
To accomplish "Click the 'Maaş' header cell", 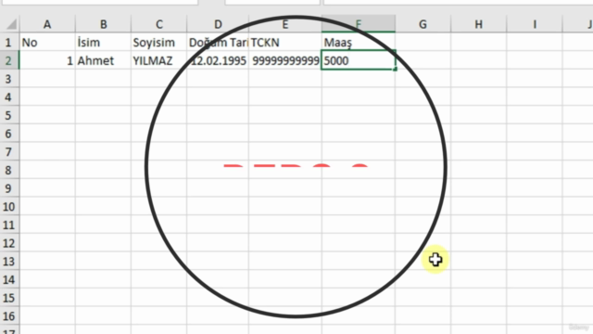I will (359, 42).
